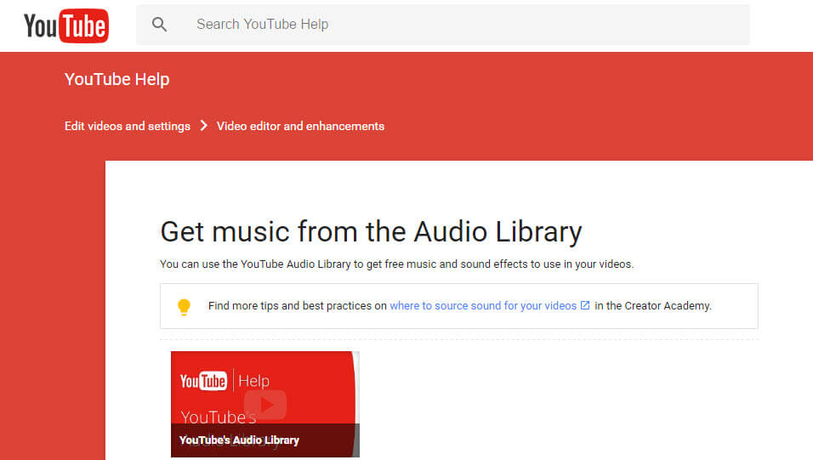
Task: Click the magnifying glass search icon
Action: 159,25
